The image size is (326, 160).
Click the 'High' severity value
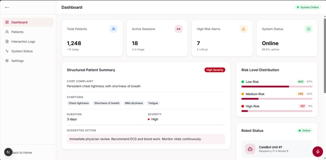click(155, 119)
